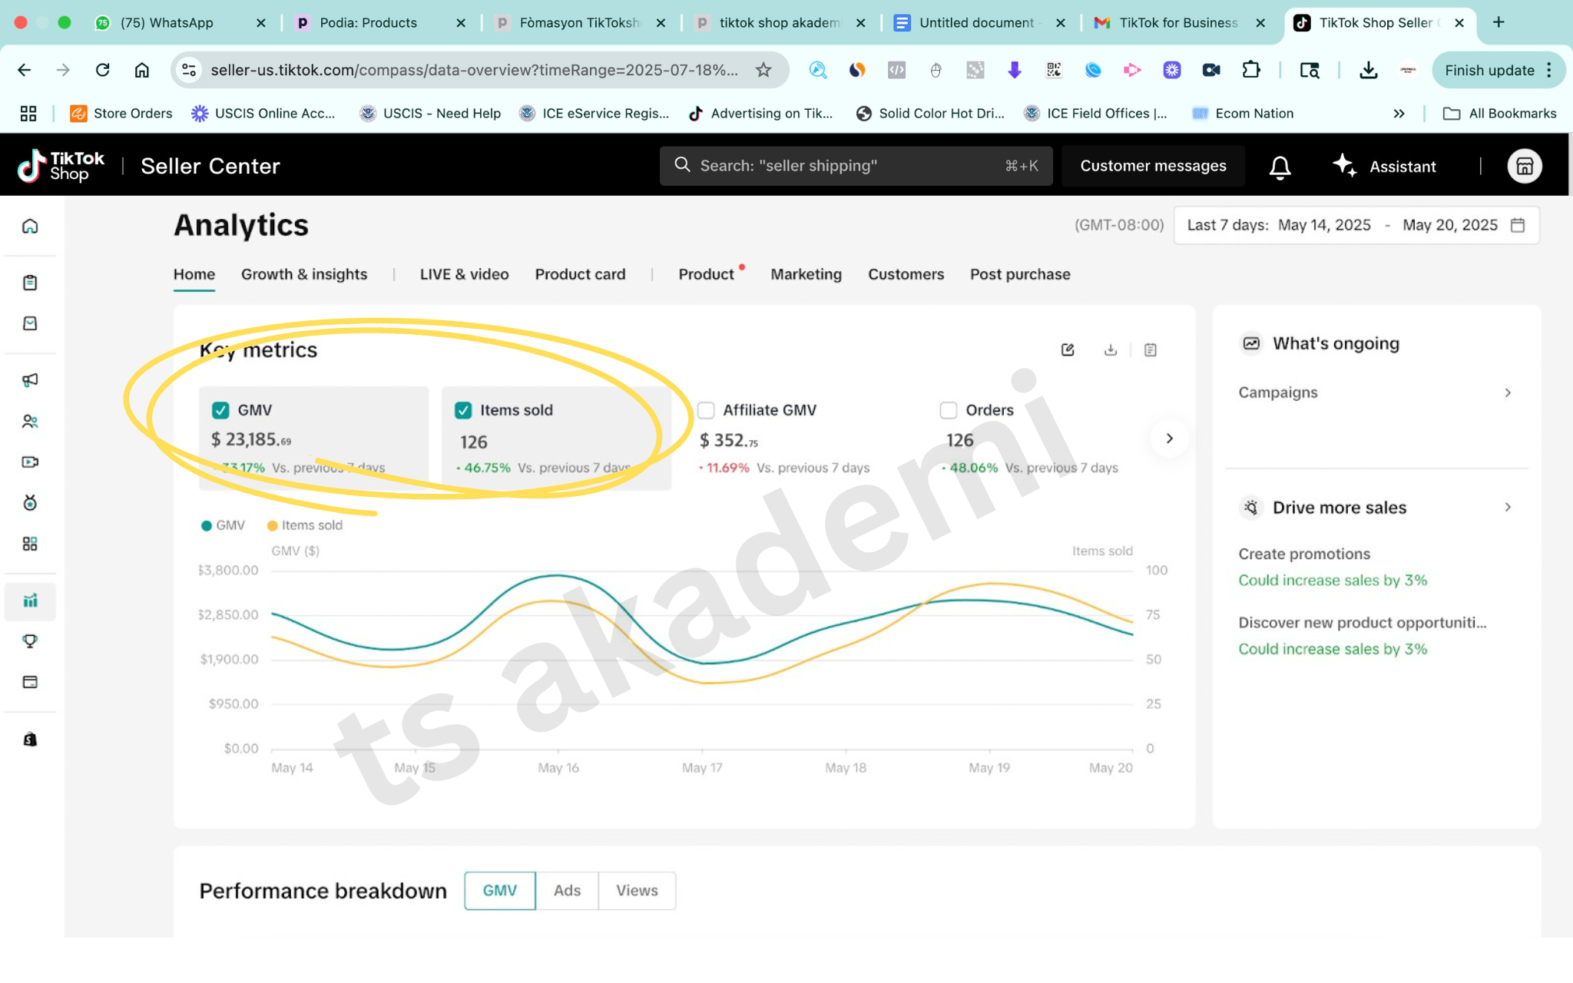The width and height of the screenshot is (1573, 983).
Task: Open Analytics icon in left sidebar
Action: (x=30, y=601)
